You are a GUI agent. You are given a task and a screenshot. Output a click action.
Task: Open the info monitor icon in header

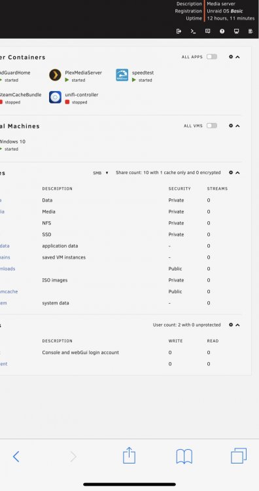[x=237, y=31]
